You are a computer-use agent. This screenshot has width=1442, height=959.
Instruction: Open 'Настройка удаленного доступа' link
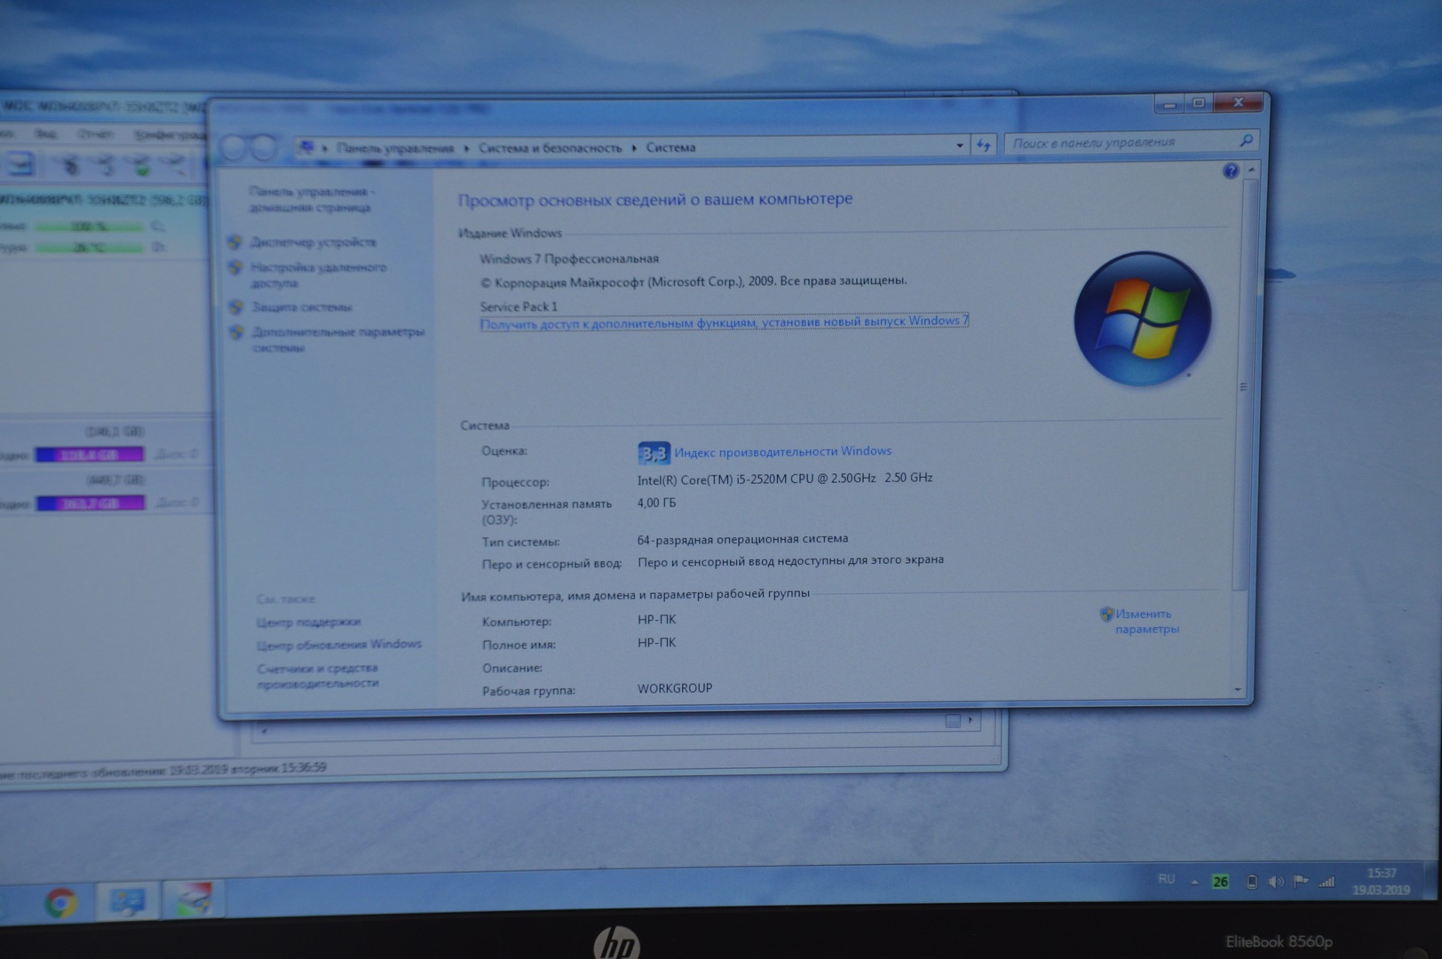pyautogui.click(x=318, y=274)
